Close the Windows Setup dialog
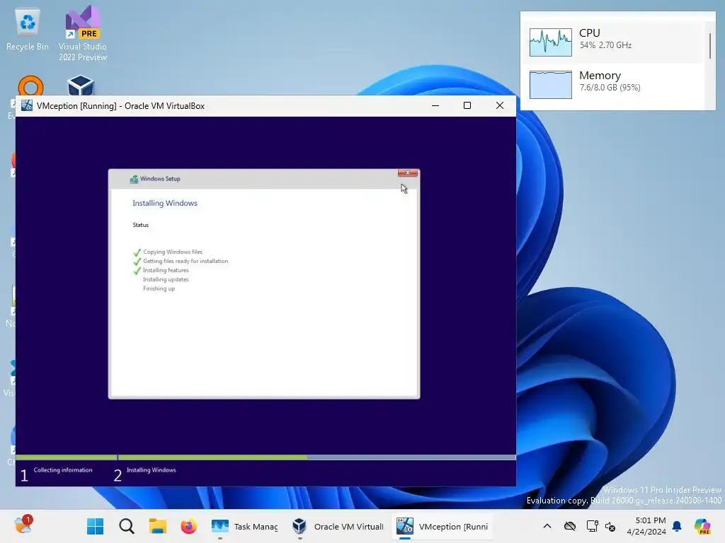725x543 pixels. [x=408, y=173]
